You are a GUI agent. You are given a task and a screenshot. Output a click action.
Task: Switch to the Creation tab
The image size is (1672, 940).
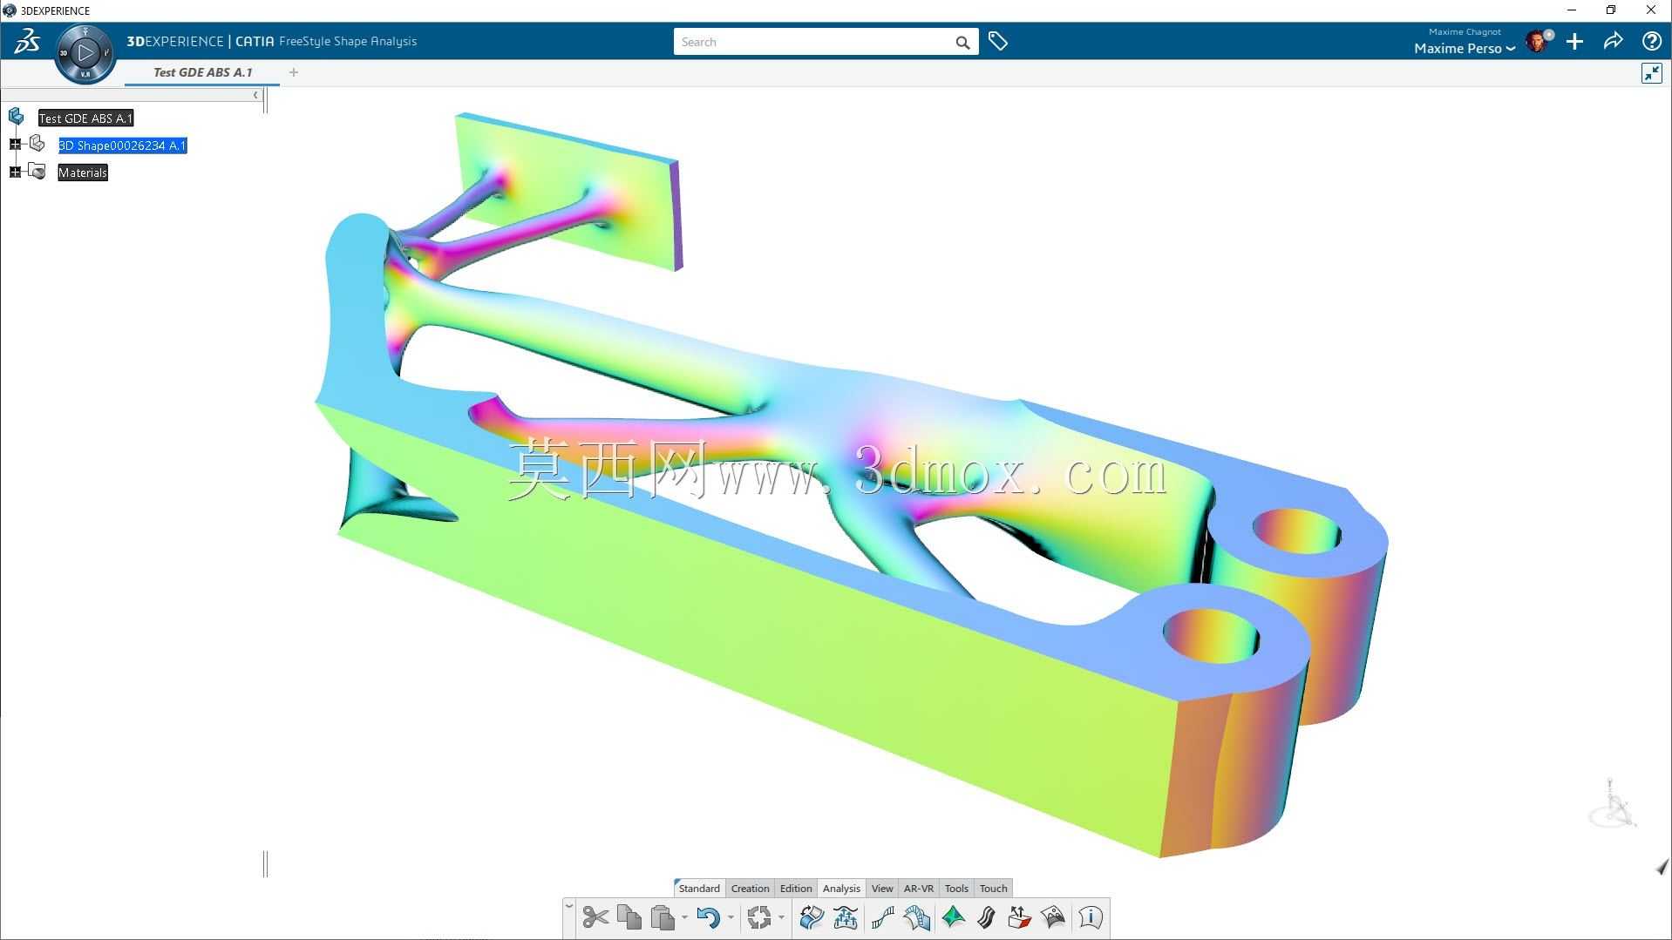click(750, 889)
